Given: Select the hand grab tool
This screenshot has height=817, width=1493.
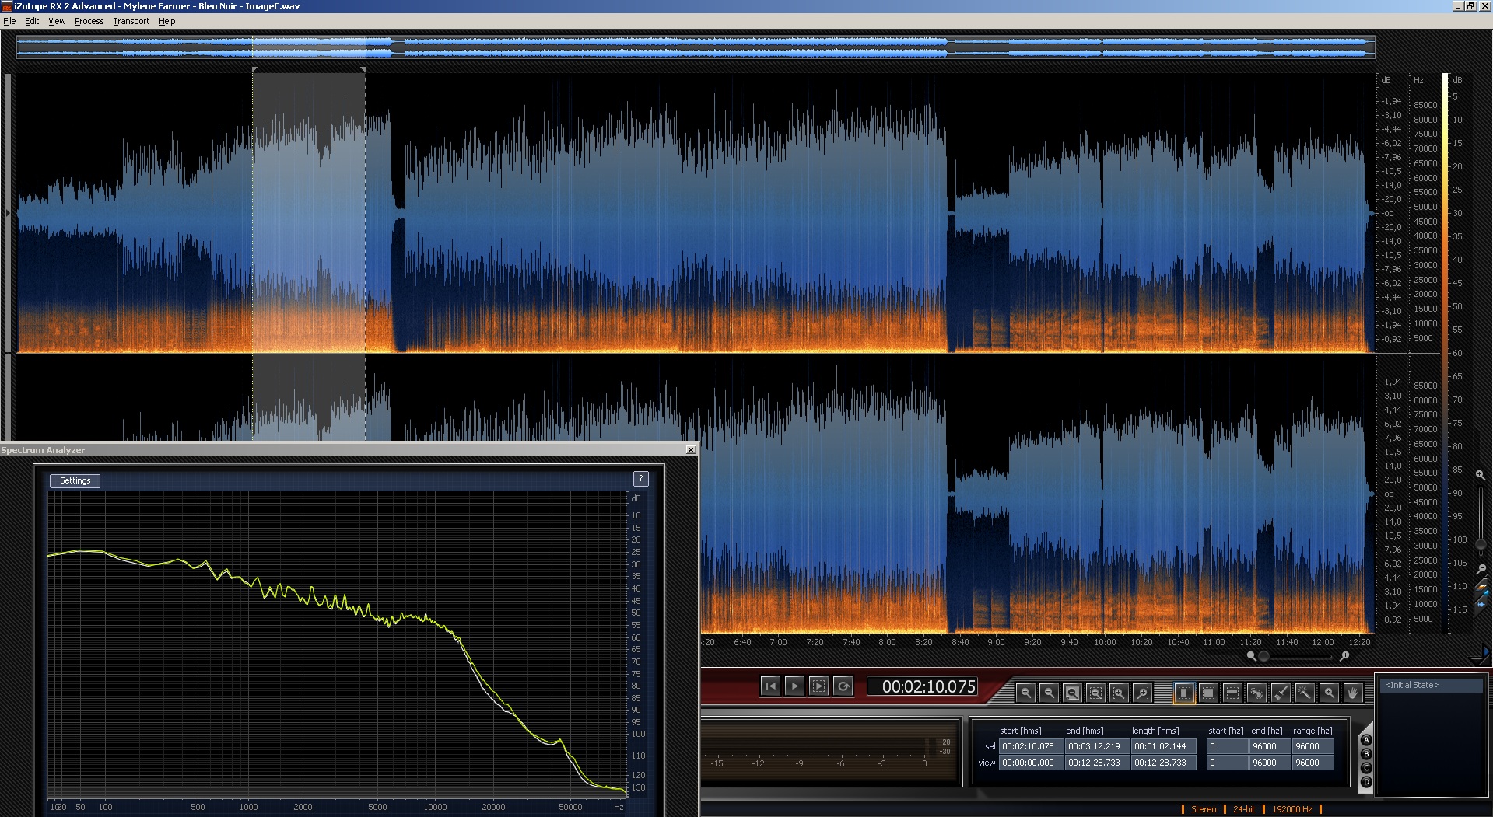Looking at the screenshot, I should coord(1353,692).
